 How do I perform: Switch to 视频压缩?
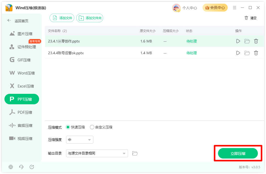[22, 139]
